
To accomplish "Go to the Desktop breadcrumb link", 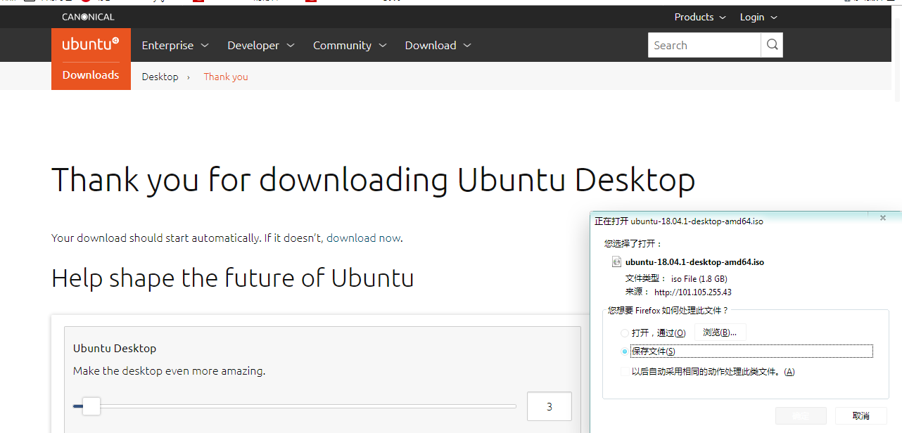I will tap(160, 77).
